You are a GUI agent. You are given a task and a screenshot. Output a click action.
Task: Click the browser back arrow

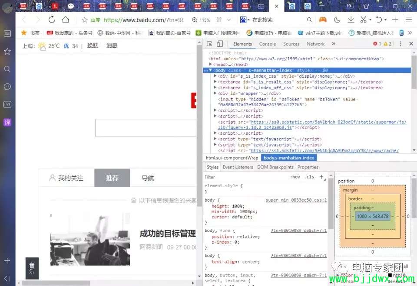pos(24,19)
